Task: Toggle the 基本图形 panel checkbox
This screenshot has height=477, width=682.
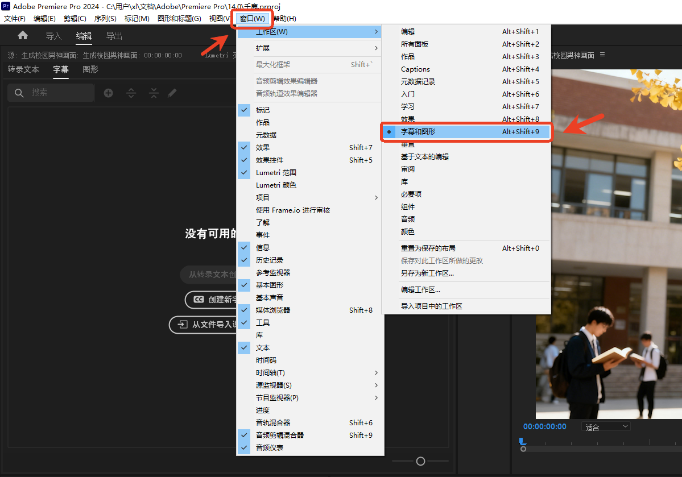Action: [x=270, y=285]
